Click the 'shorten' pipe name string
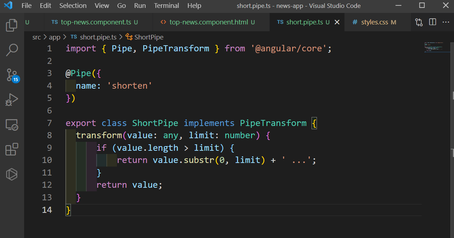454x238 pixels. pyautogui.click(x=130, y=86)
